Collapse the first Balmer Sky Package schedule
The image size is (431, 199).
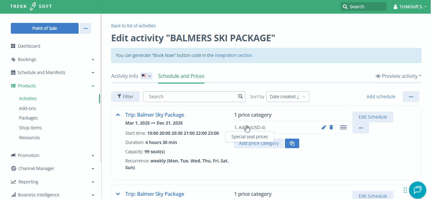[x=118, y=115]
